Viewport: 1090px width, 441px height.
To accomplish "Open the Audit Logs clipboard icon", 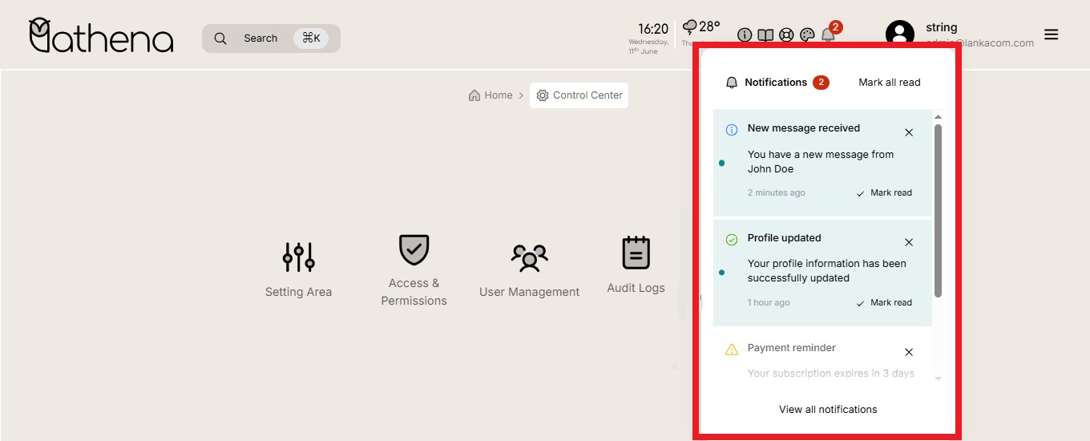I will click(x=636, y=253).
